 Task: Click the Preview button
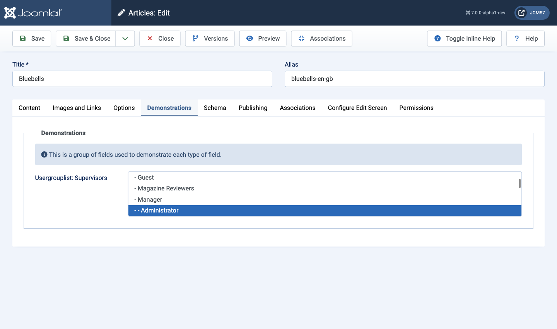pyautogui.click(x=263, y=38)
